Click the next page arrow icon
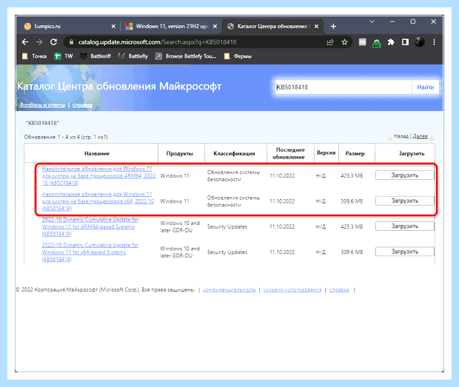Viewport: 459px width, 387px height. 432,137
